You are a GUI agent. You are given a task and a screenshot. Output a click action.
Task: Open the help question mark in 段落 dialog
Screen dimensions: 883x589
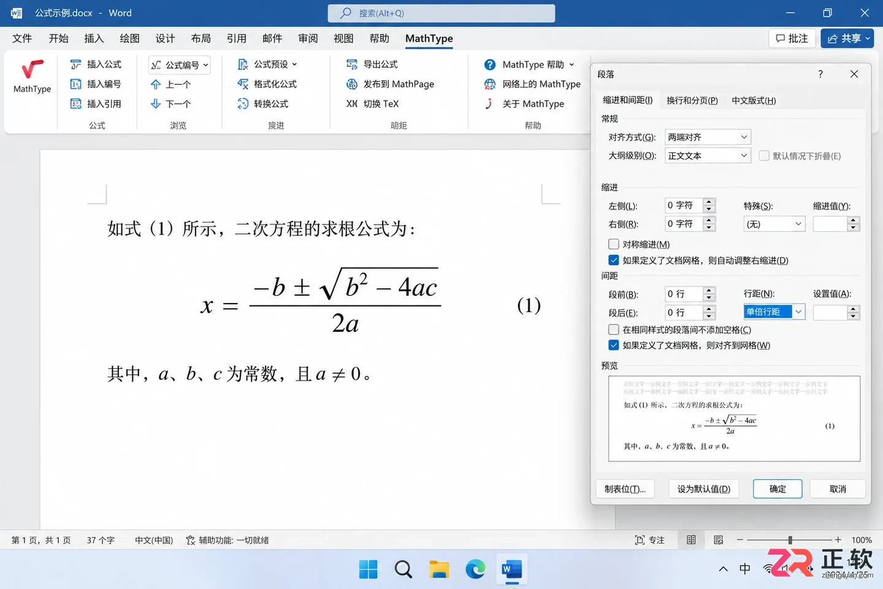[820, 74]
